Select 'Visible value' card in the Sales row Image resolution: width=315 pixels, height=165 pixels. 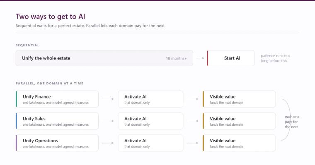(239, 121)
